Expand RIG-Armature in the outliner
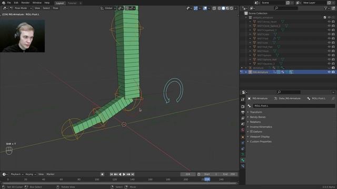337x189 pixels. [246, 72]
